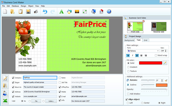Click the Add Text toolbar icon
The image size is (172, 106).
[x=62, y=11]
